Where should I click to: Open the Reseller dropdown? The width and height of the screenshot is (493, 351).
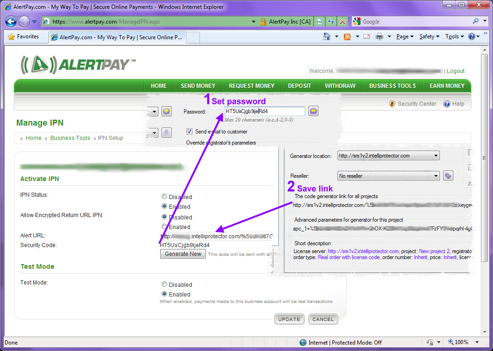(x=388, y=176)
